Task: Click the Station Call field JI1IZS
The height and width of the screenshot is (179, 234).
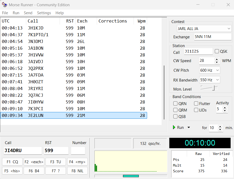Action: tap(198, 51)
